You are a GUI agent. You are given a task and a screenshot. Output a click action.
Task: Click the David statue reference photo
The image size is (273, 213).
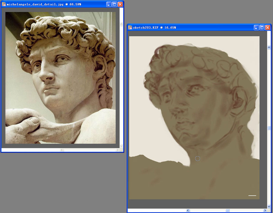60,78
